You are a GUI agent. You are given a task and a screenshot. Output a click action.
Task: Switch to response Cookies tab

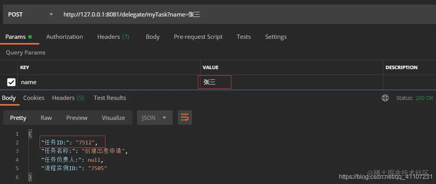[x=34, y=98]
